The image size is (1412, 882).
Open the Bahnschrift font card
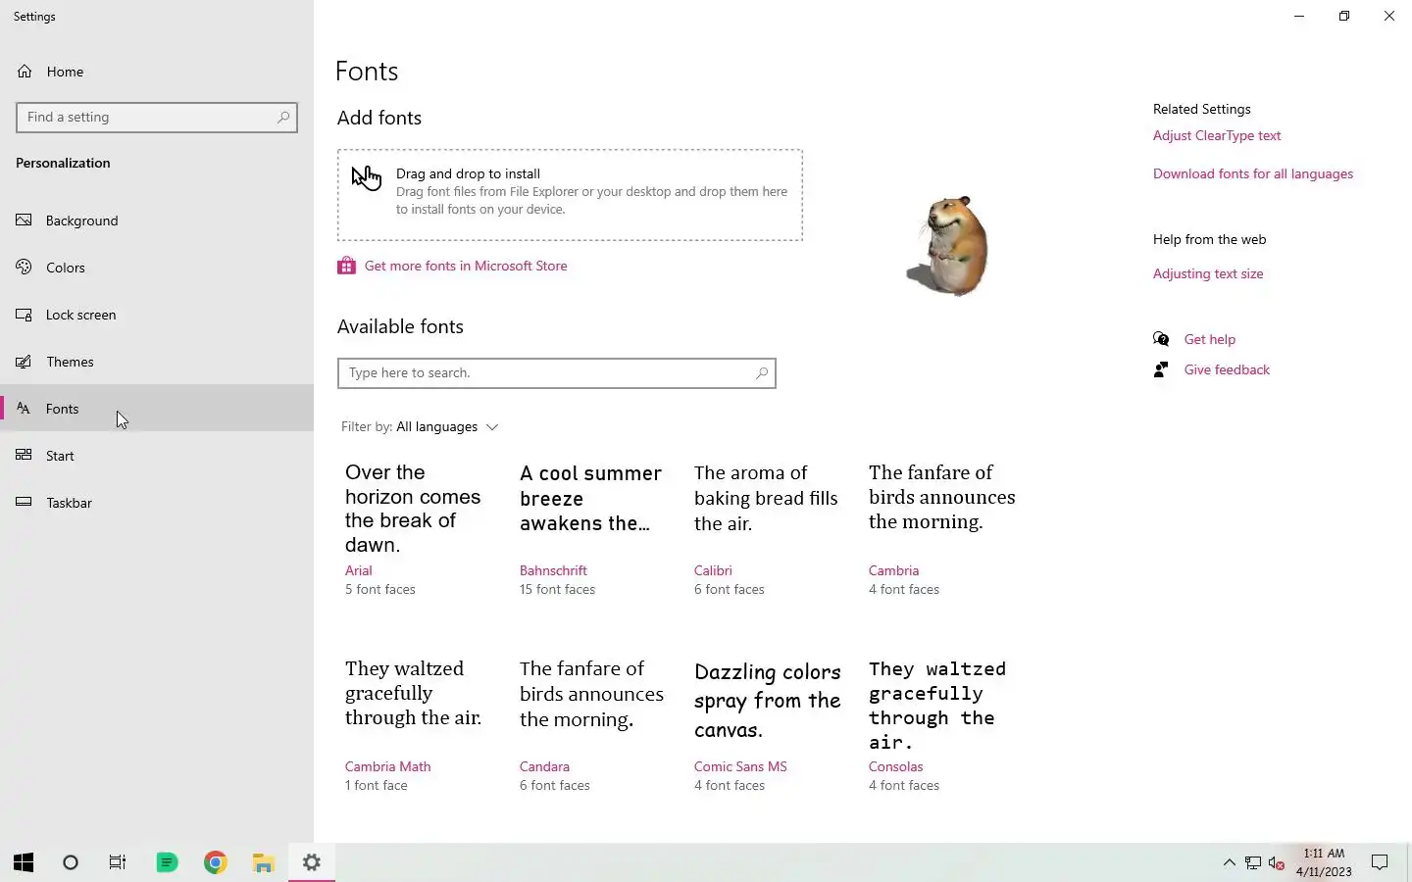pos(591,529)
